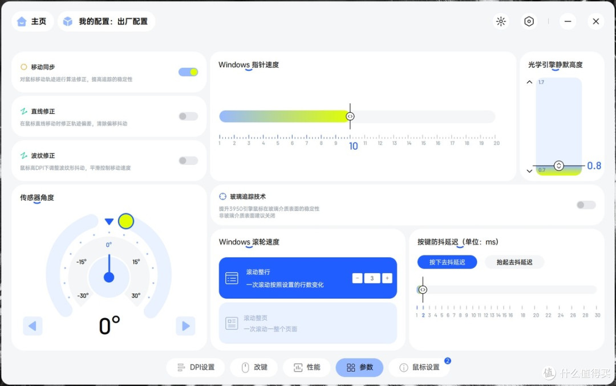Click the 15° mark on angle dial

point(136,262)
